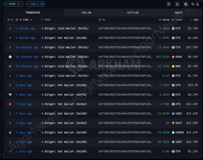
Task: Open '1 hour ago' link on USDC row
Action: coord(24,114)
